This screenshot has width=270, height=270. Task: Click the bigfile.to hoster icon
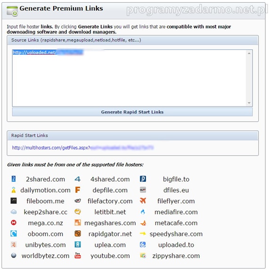coord(143,179)
